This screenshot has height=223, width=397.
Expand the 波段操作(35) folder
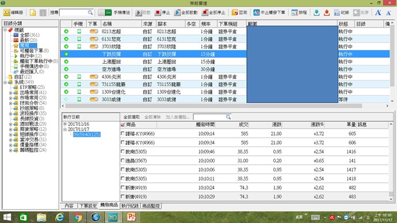10,114
